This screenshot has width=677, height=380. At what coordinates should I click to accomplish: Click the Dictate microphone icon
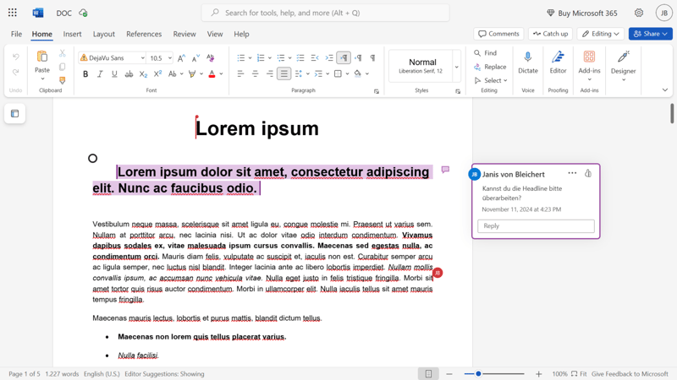(x=527, y=57)
